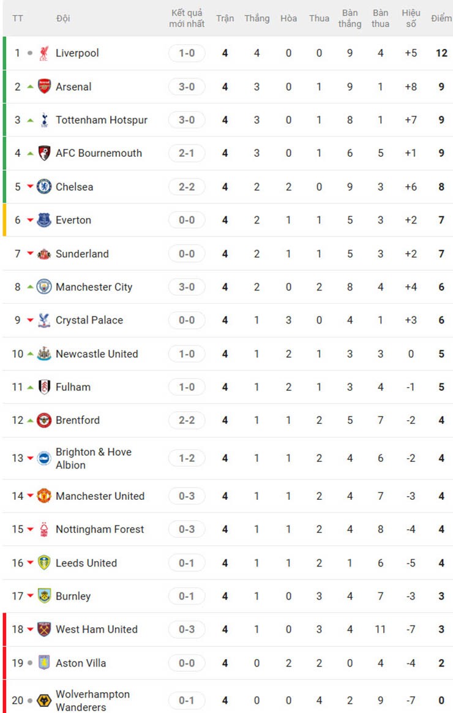Click the Nottingham Forest badge
This screenshot has width=453, height=713.
43,529
